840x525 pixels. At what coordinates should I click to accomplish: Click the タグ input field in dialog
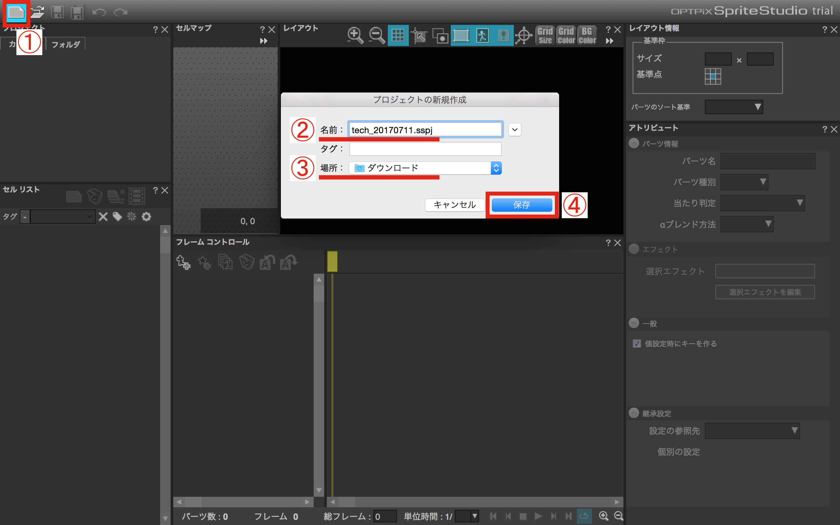coord(425,149)
